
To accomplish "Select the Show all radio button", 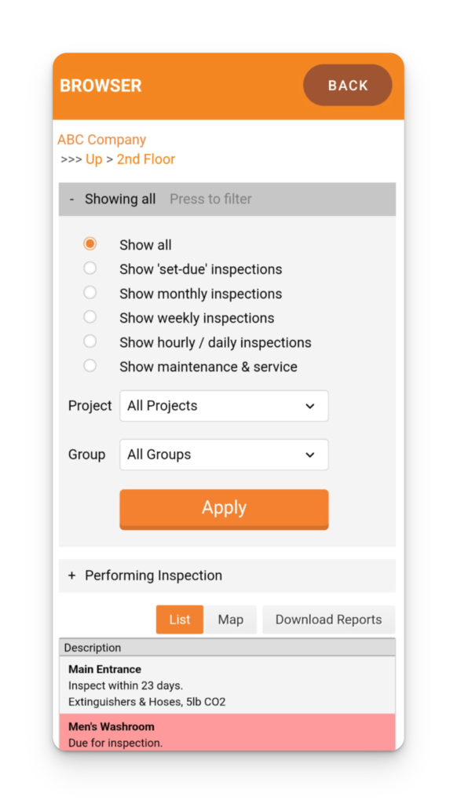I will pos(90,244).
